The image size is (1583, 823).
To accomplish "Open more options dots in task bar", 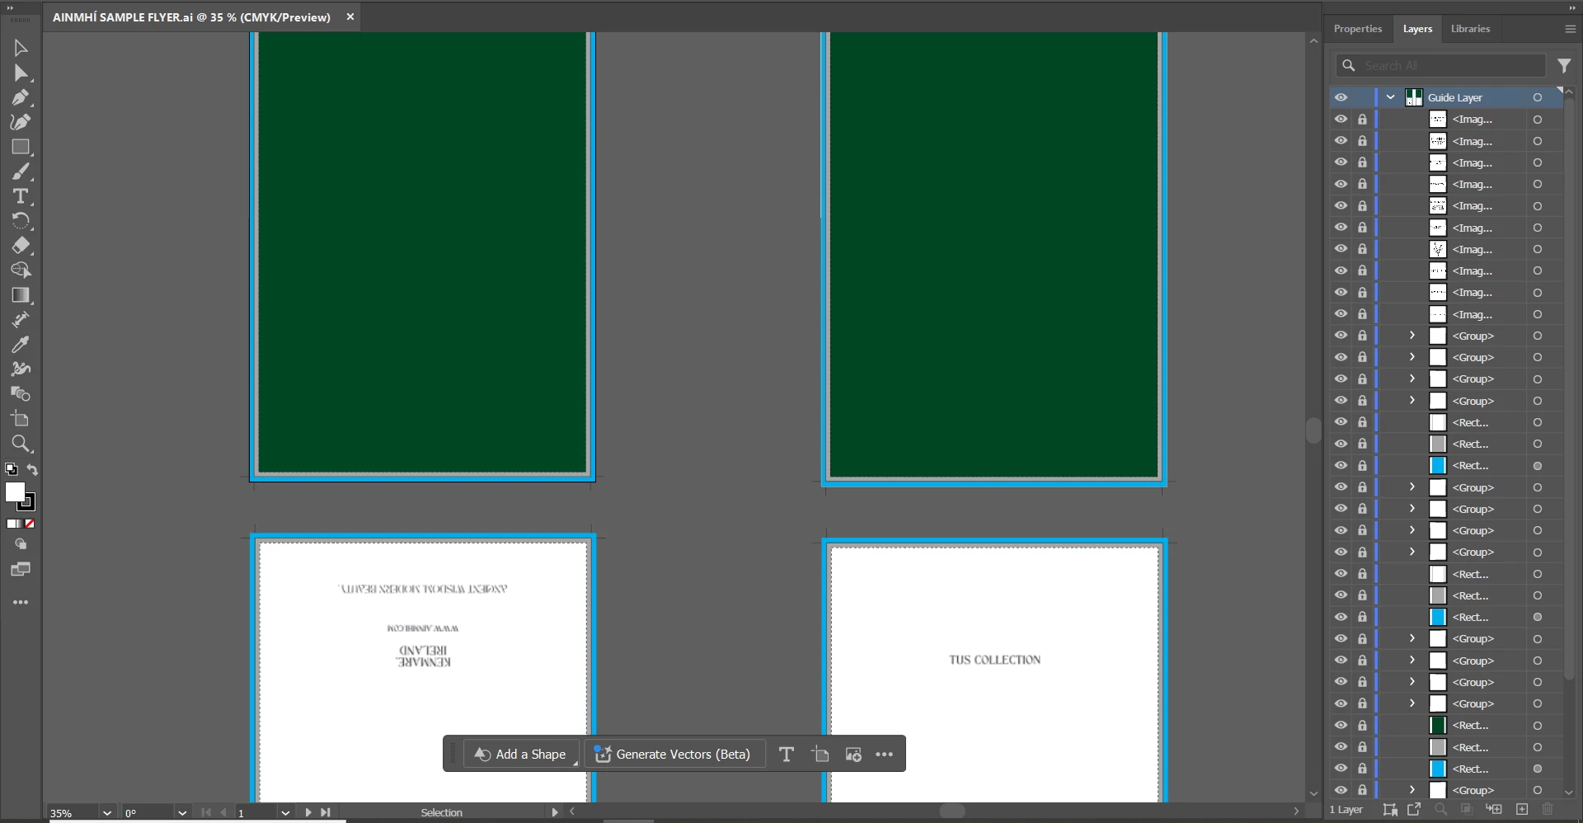I will [885, 755].
